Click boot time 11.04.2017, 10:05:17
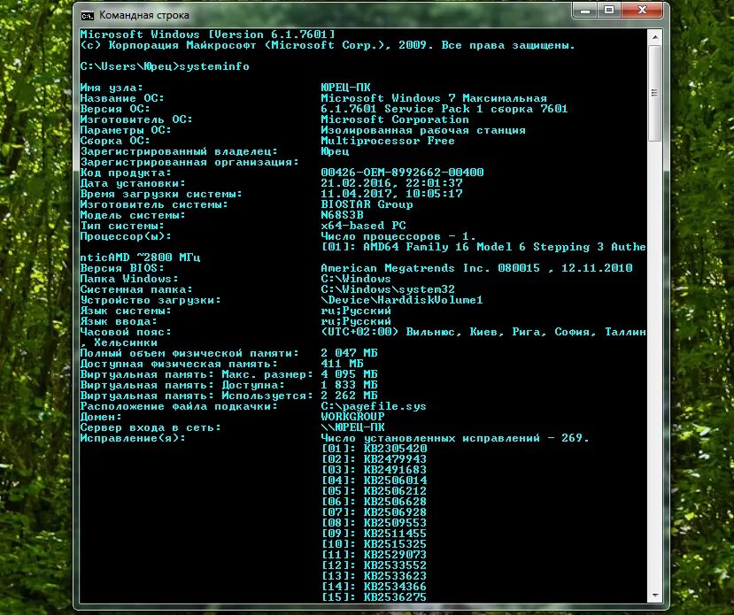Screen dimensions: 734x615 (391, 194)
